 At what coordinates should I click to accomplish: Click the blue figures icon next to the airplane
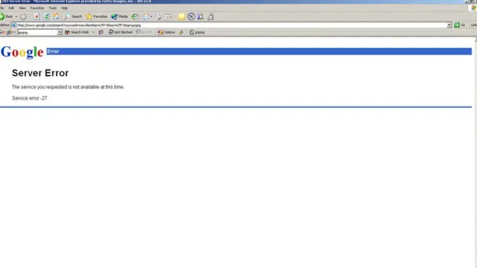coord(200,16)
